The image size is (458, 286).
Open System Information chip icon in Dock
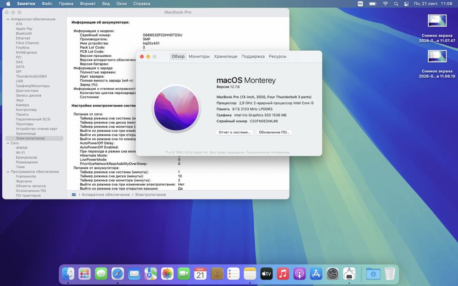[349, 274]
